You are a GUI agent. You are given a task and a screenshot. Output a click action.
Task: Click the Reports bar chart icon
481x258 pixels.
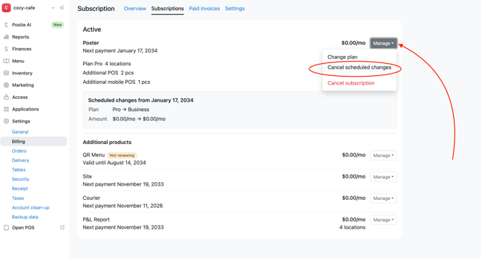(x=6, y=37)
